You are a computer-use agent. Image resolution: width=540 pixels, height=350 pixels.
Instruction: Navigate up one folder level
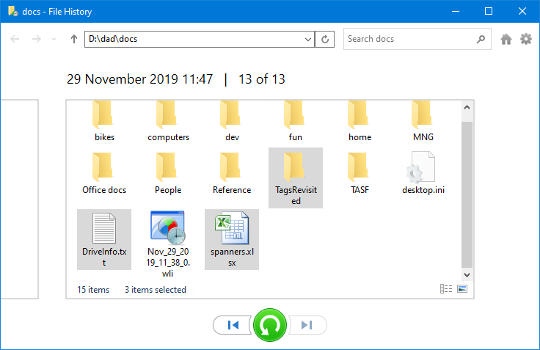click(x=73, y=40)
